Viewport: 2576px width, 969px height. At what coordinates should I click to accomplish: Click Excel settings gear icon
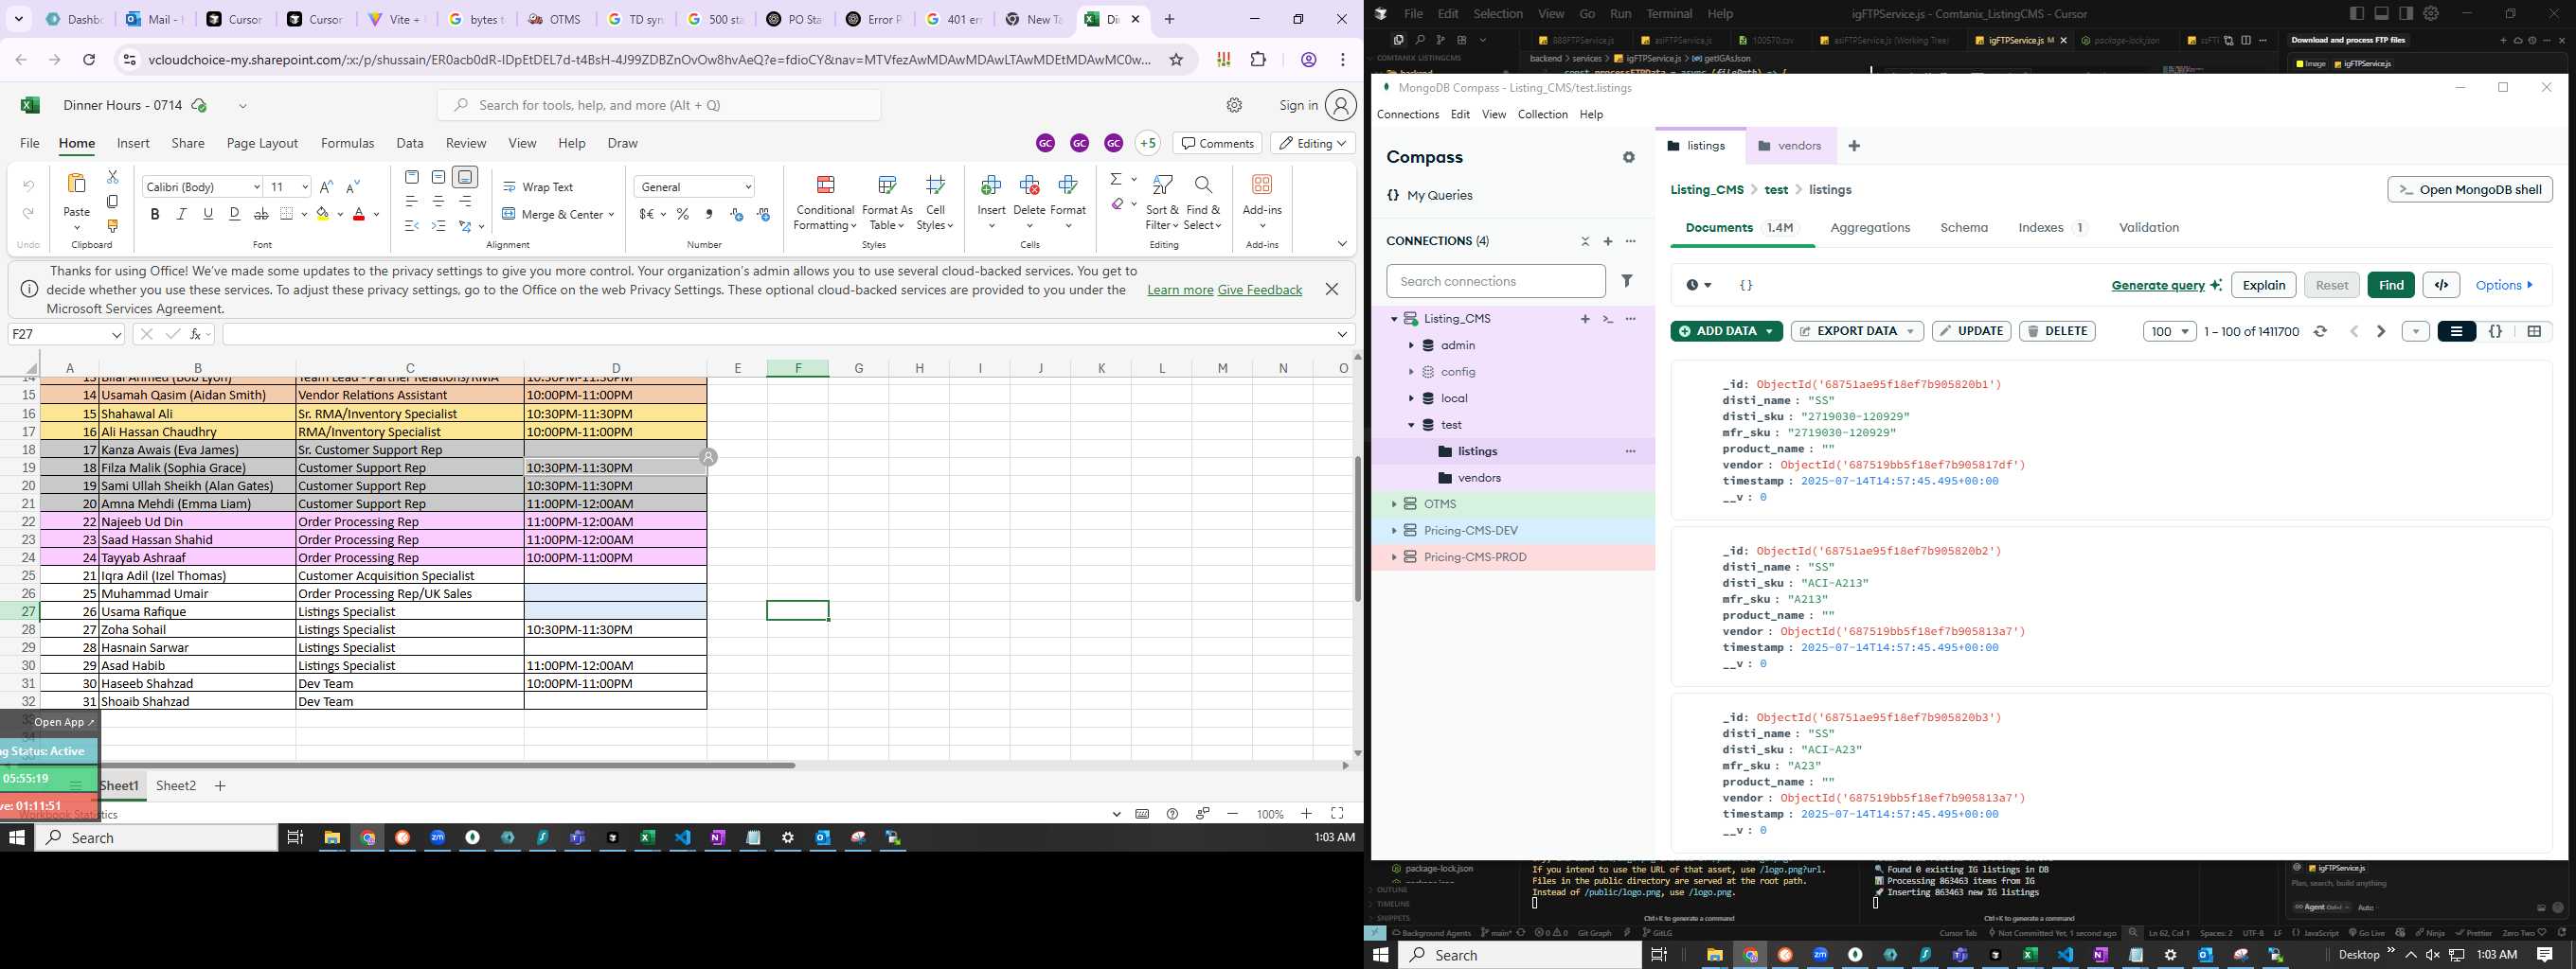tap(1234, 105)
